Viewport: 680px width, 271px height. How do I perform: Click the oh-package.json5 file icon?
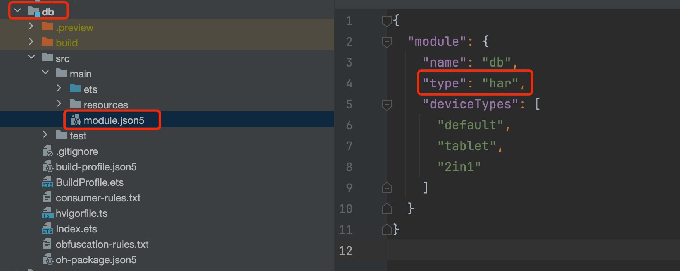[x=47, y=260]
